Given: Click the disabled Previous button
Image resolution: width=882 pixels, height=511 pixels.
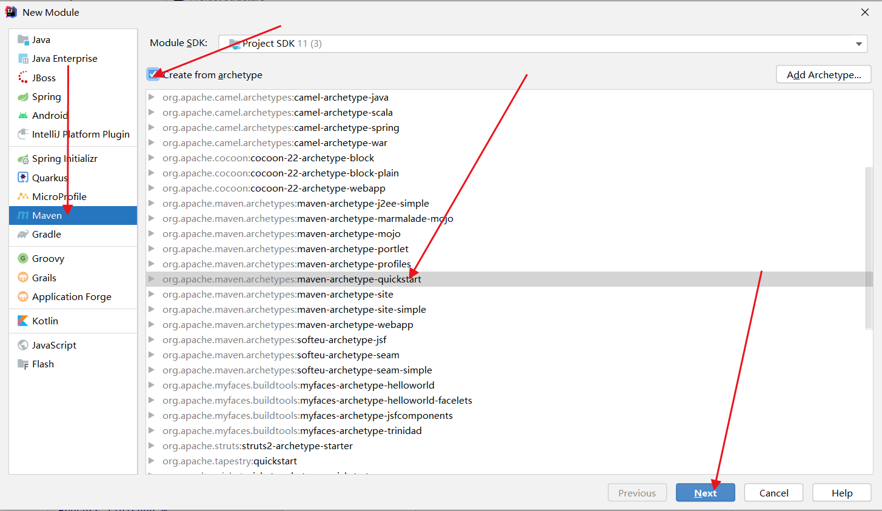Looking at the screenshot, I should click(x=637, y=493).
